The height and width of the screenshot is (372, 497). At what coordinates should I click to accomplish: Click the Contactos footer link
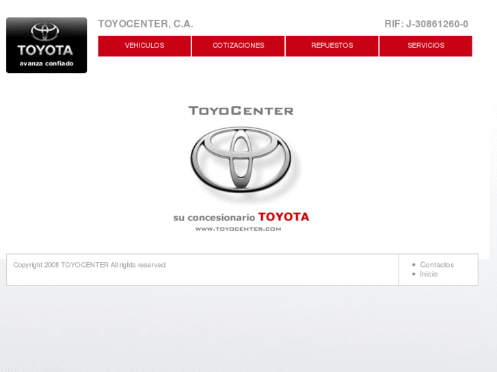437,265
